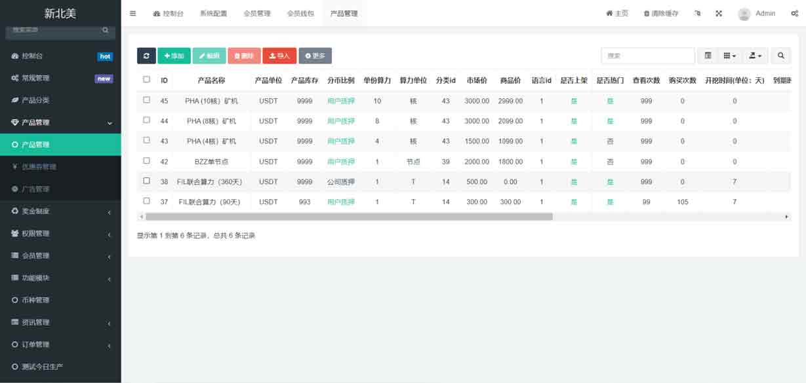Click purchase count 105 in ID 37 row
806x383 pixels.
[683, 202]
